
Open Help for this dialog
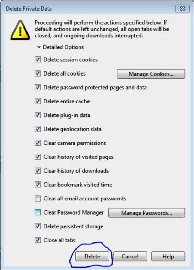[168, 256]
